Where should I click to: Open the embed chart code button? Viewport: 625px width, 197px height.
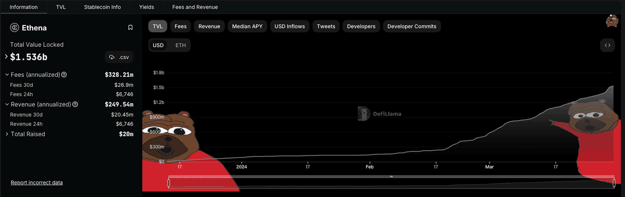(x=607, y=45)
